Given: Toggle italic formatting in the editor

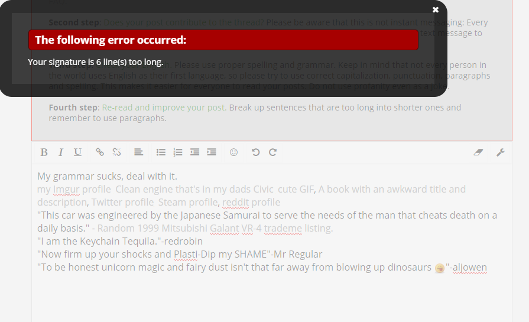Looking at the screenshot, I should 61,152.
